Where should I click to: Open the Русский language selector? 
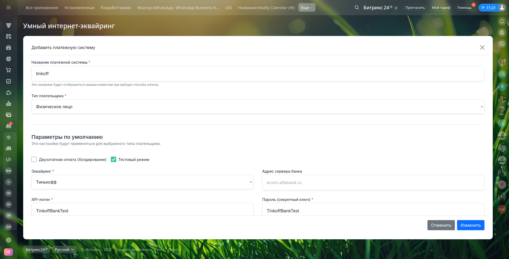coord(64,249)
